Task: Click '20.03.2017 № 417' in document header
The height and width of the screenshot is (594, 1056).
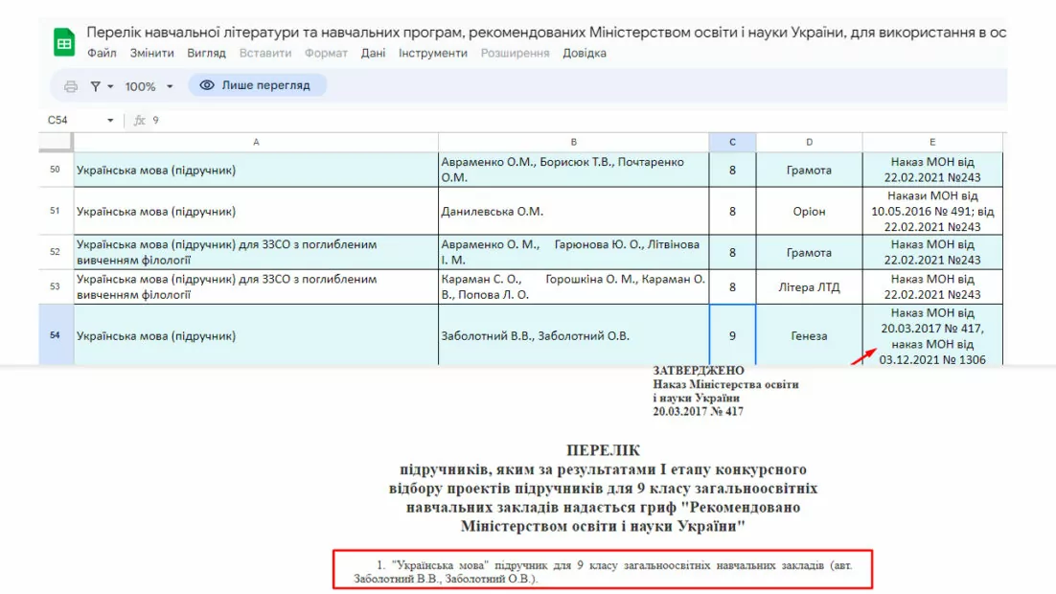Action: coord(698,411)
